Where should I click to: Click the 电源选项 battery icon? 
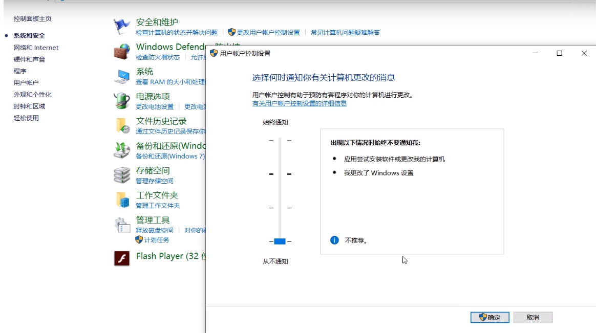(x=122, y=101)
